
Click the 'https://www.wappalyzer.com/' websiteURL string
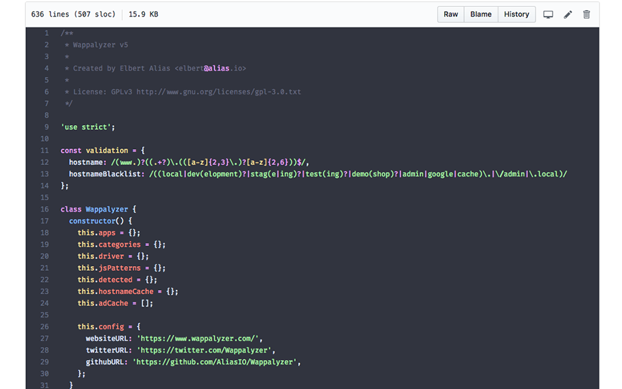198,339
